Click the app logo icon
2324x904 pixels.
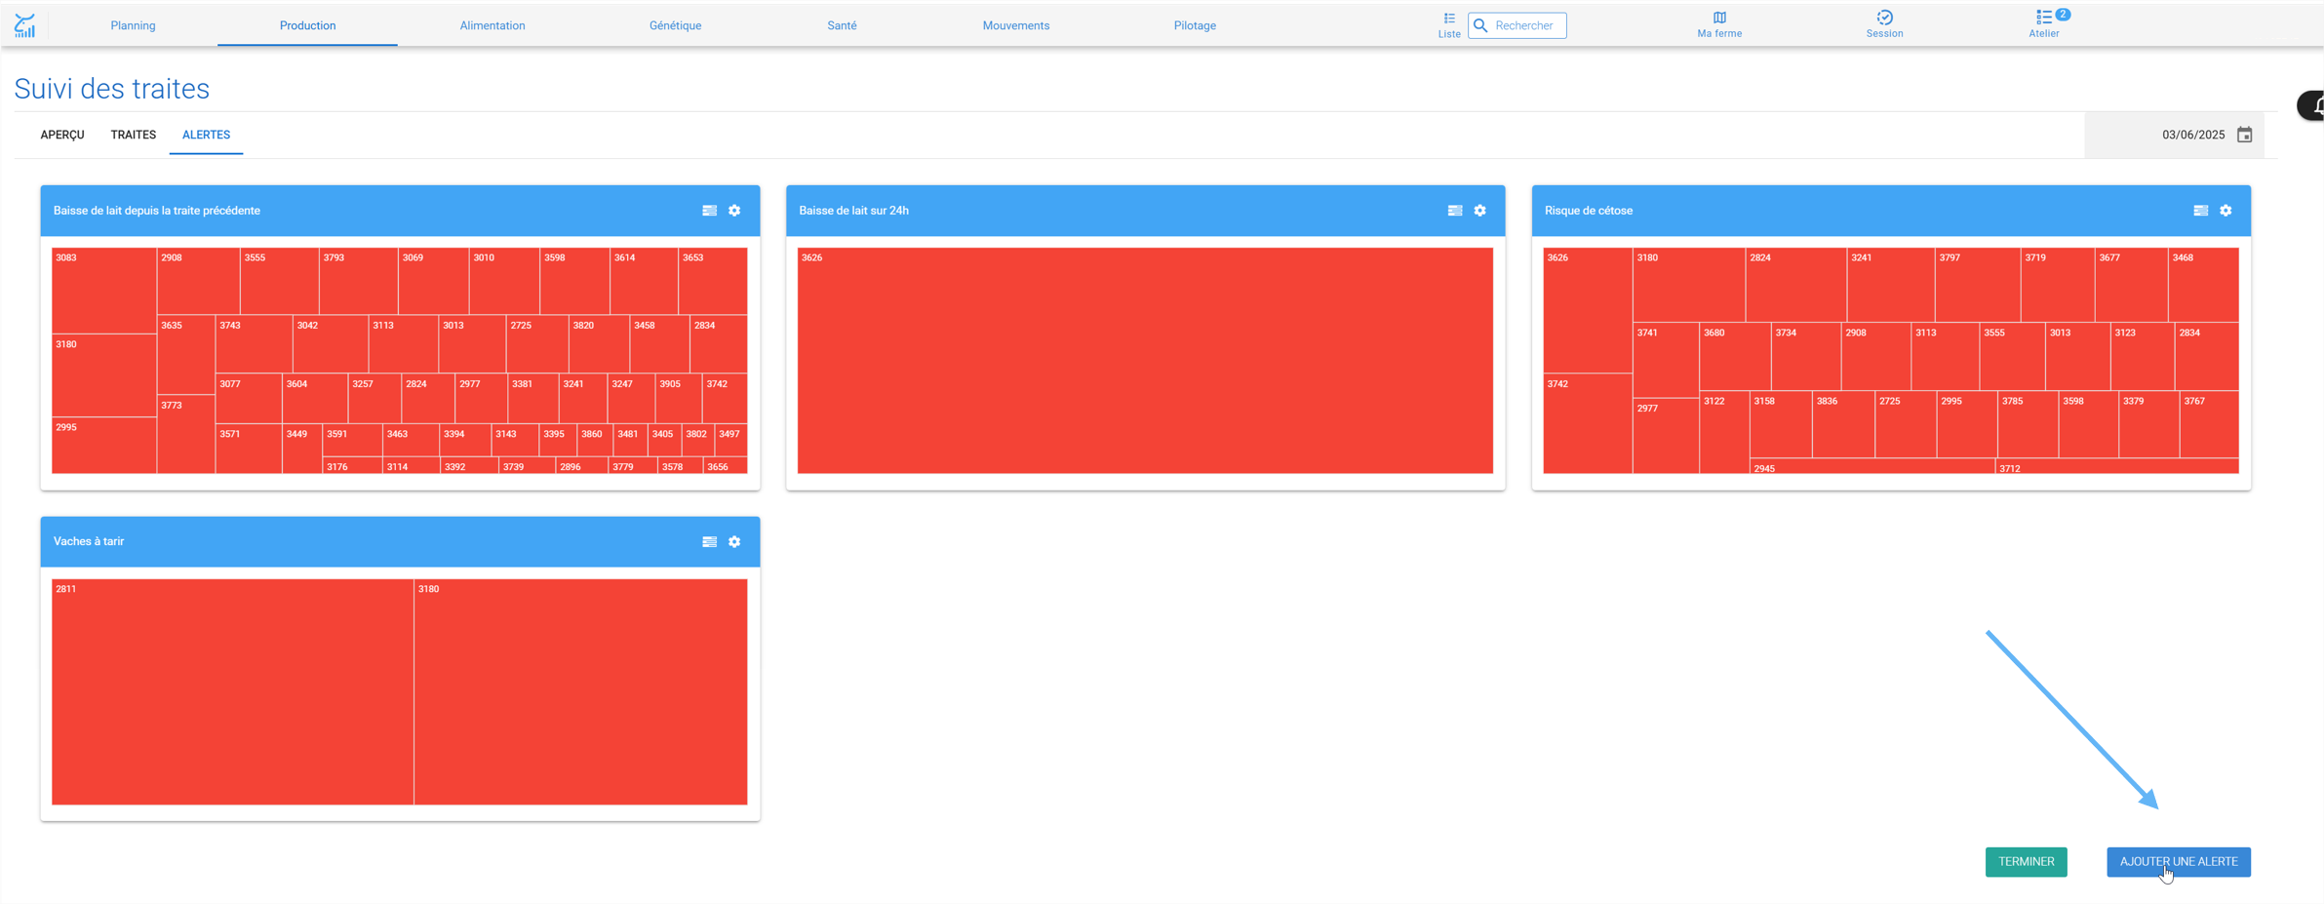click(x=25, y=25)
